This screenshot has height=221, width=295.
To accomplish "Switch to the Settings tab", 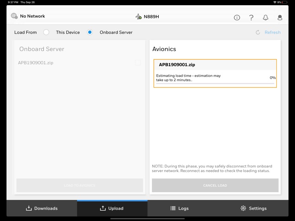I will pos(253,208).
